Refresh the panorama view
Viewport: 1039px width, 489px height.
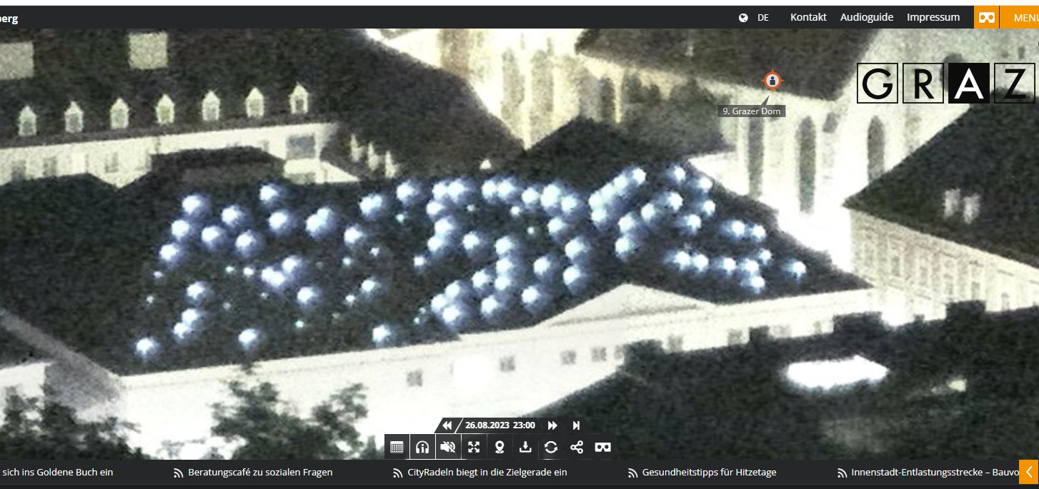(x=551, y=447)
